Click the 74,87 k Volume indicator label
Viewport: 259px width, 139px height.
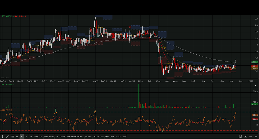7,84
